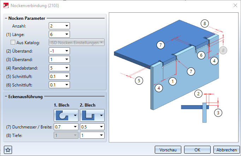The image size is (241, 156).
Task: Click the circled 5 marker in preview
Action: 139,80
